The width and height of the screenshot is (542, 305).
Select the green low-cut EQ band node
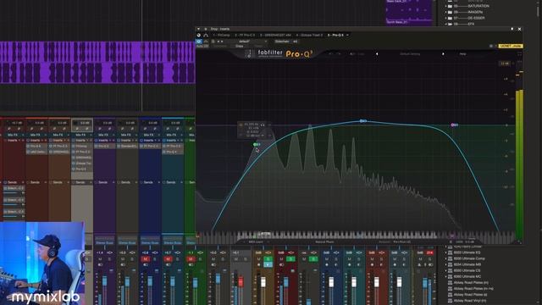pyautogui.click(x=256, y=144)
